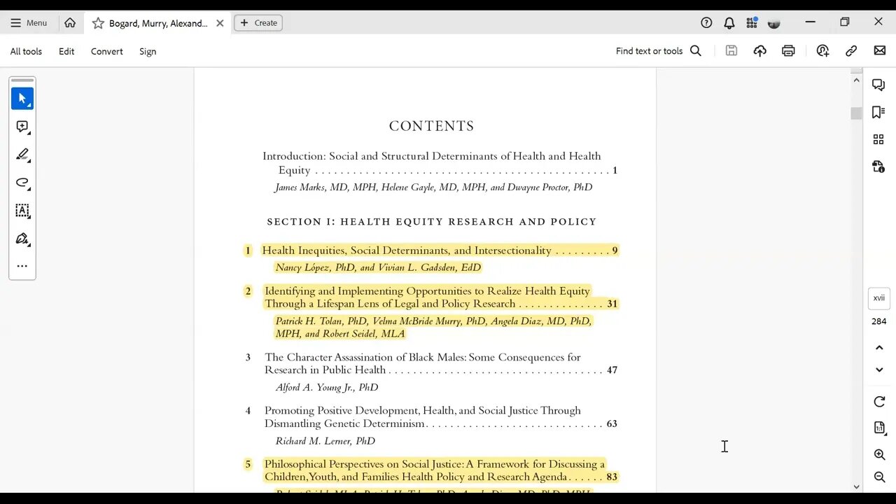The width and height of the screenshot is (896, 504).
Task: Zoom in on the document
Action: coord(880,455)
